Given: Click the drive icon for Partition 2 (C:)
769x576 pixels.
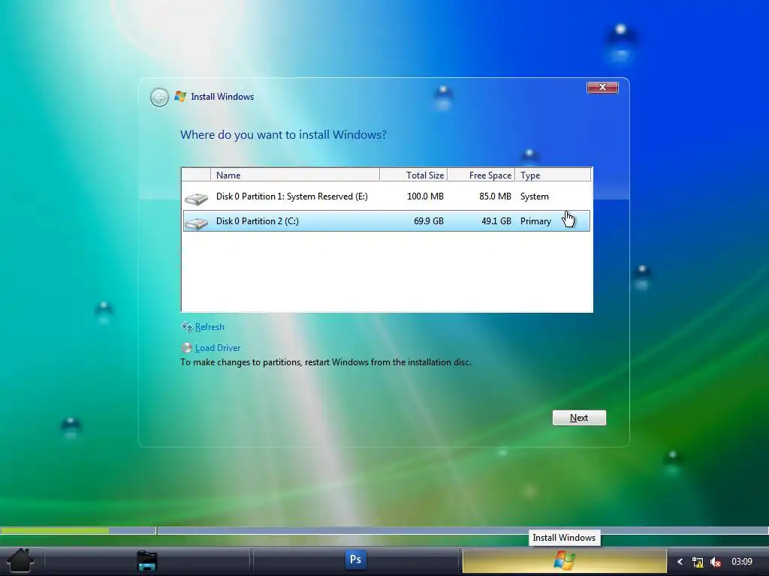Looking at the screenshot, I should coord(196,223).
